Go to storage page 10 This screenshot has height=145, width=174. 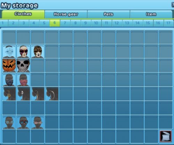click(96, 23)
